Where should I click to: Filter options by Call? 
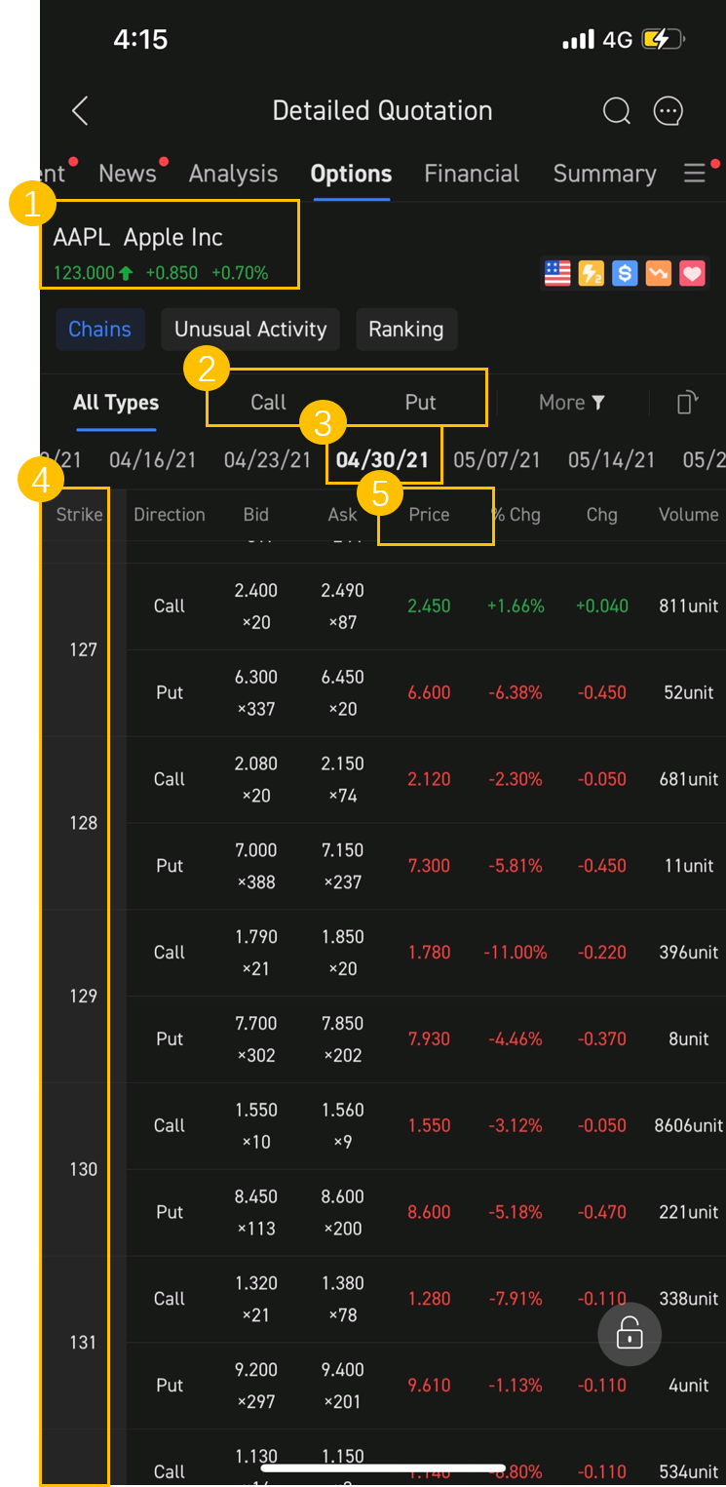[x=268, y=403]
